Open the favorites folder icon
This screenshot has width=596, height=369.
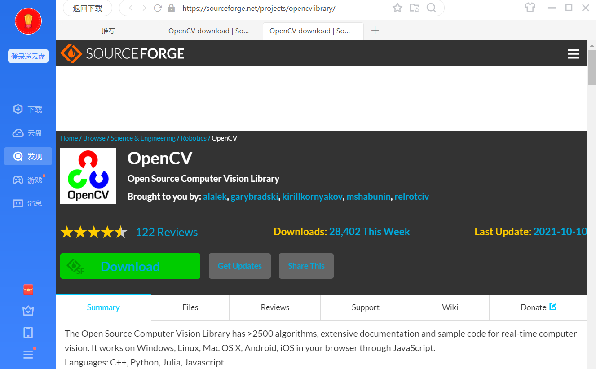(415, 8)
